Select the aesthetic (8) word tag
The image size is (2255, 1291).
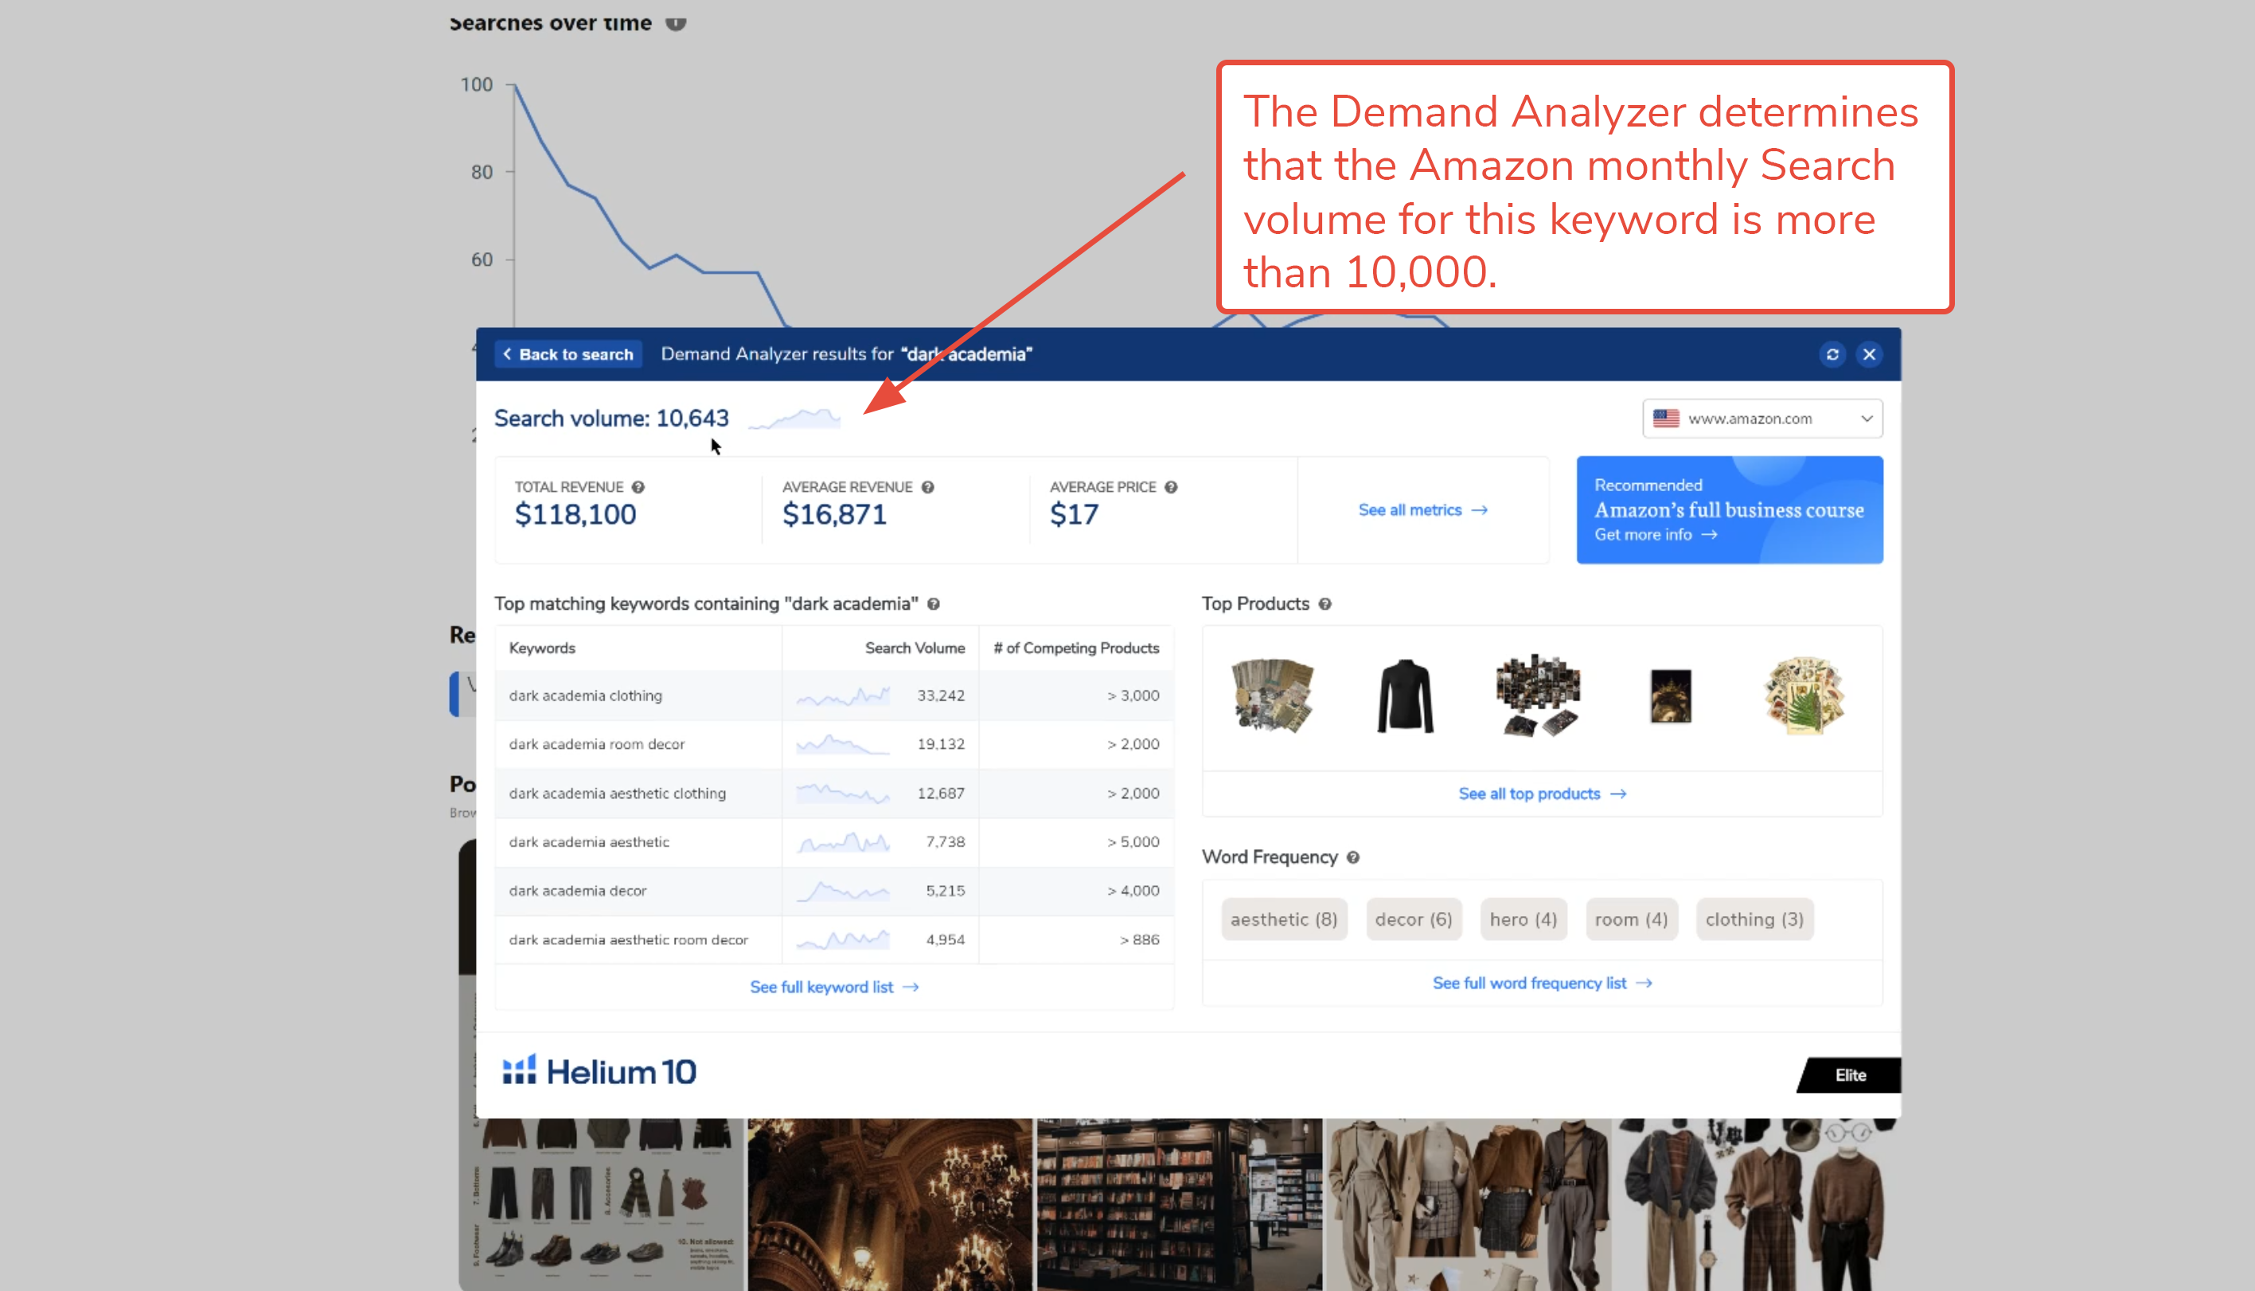[x=1284, y=919]
